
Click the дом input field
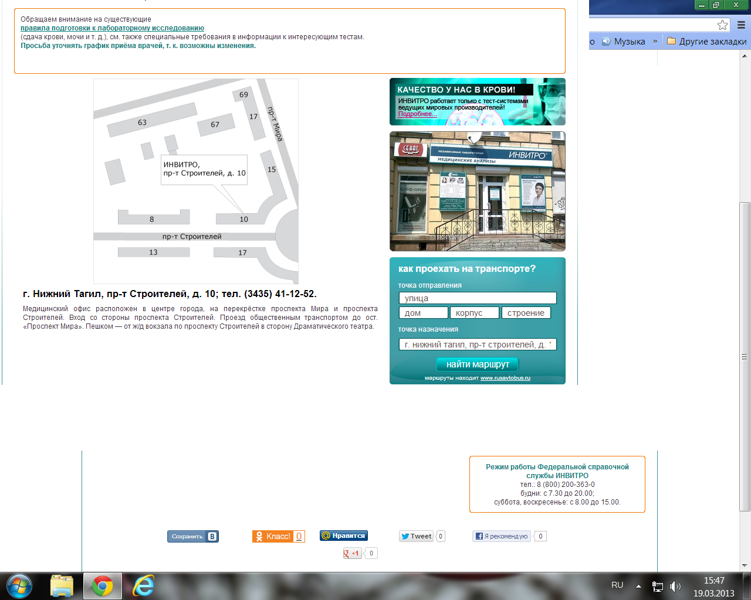click(423, 313)
